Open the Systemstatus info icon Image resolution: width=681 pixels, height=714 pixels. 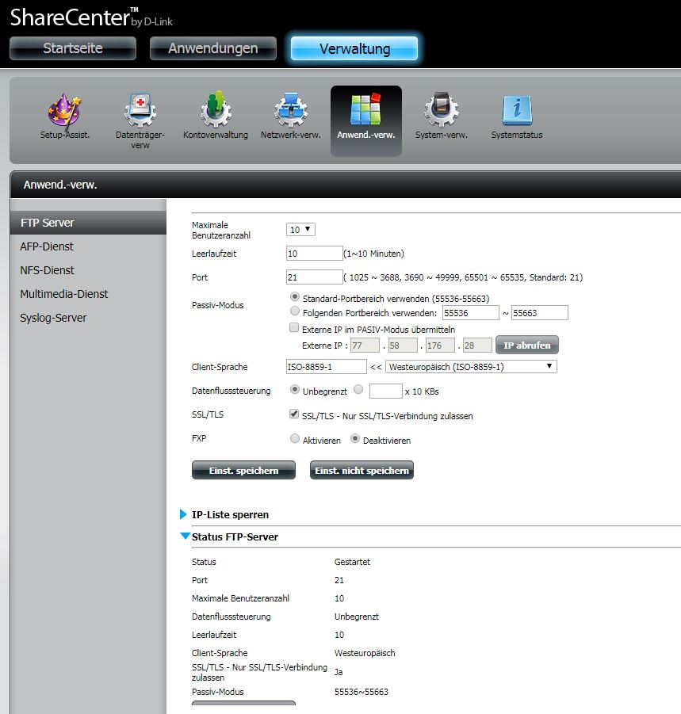coord(516,112)
